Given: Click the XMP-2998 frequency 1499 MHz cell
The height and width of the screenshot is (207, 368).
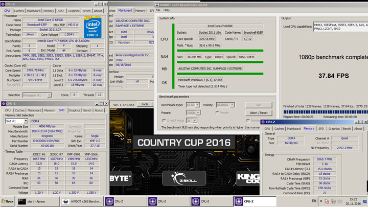Looking at the screenshot, I should (x=74, y=159).
